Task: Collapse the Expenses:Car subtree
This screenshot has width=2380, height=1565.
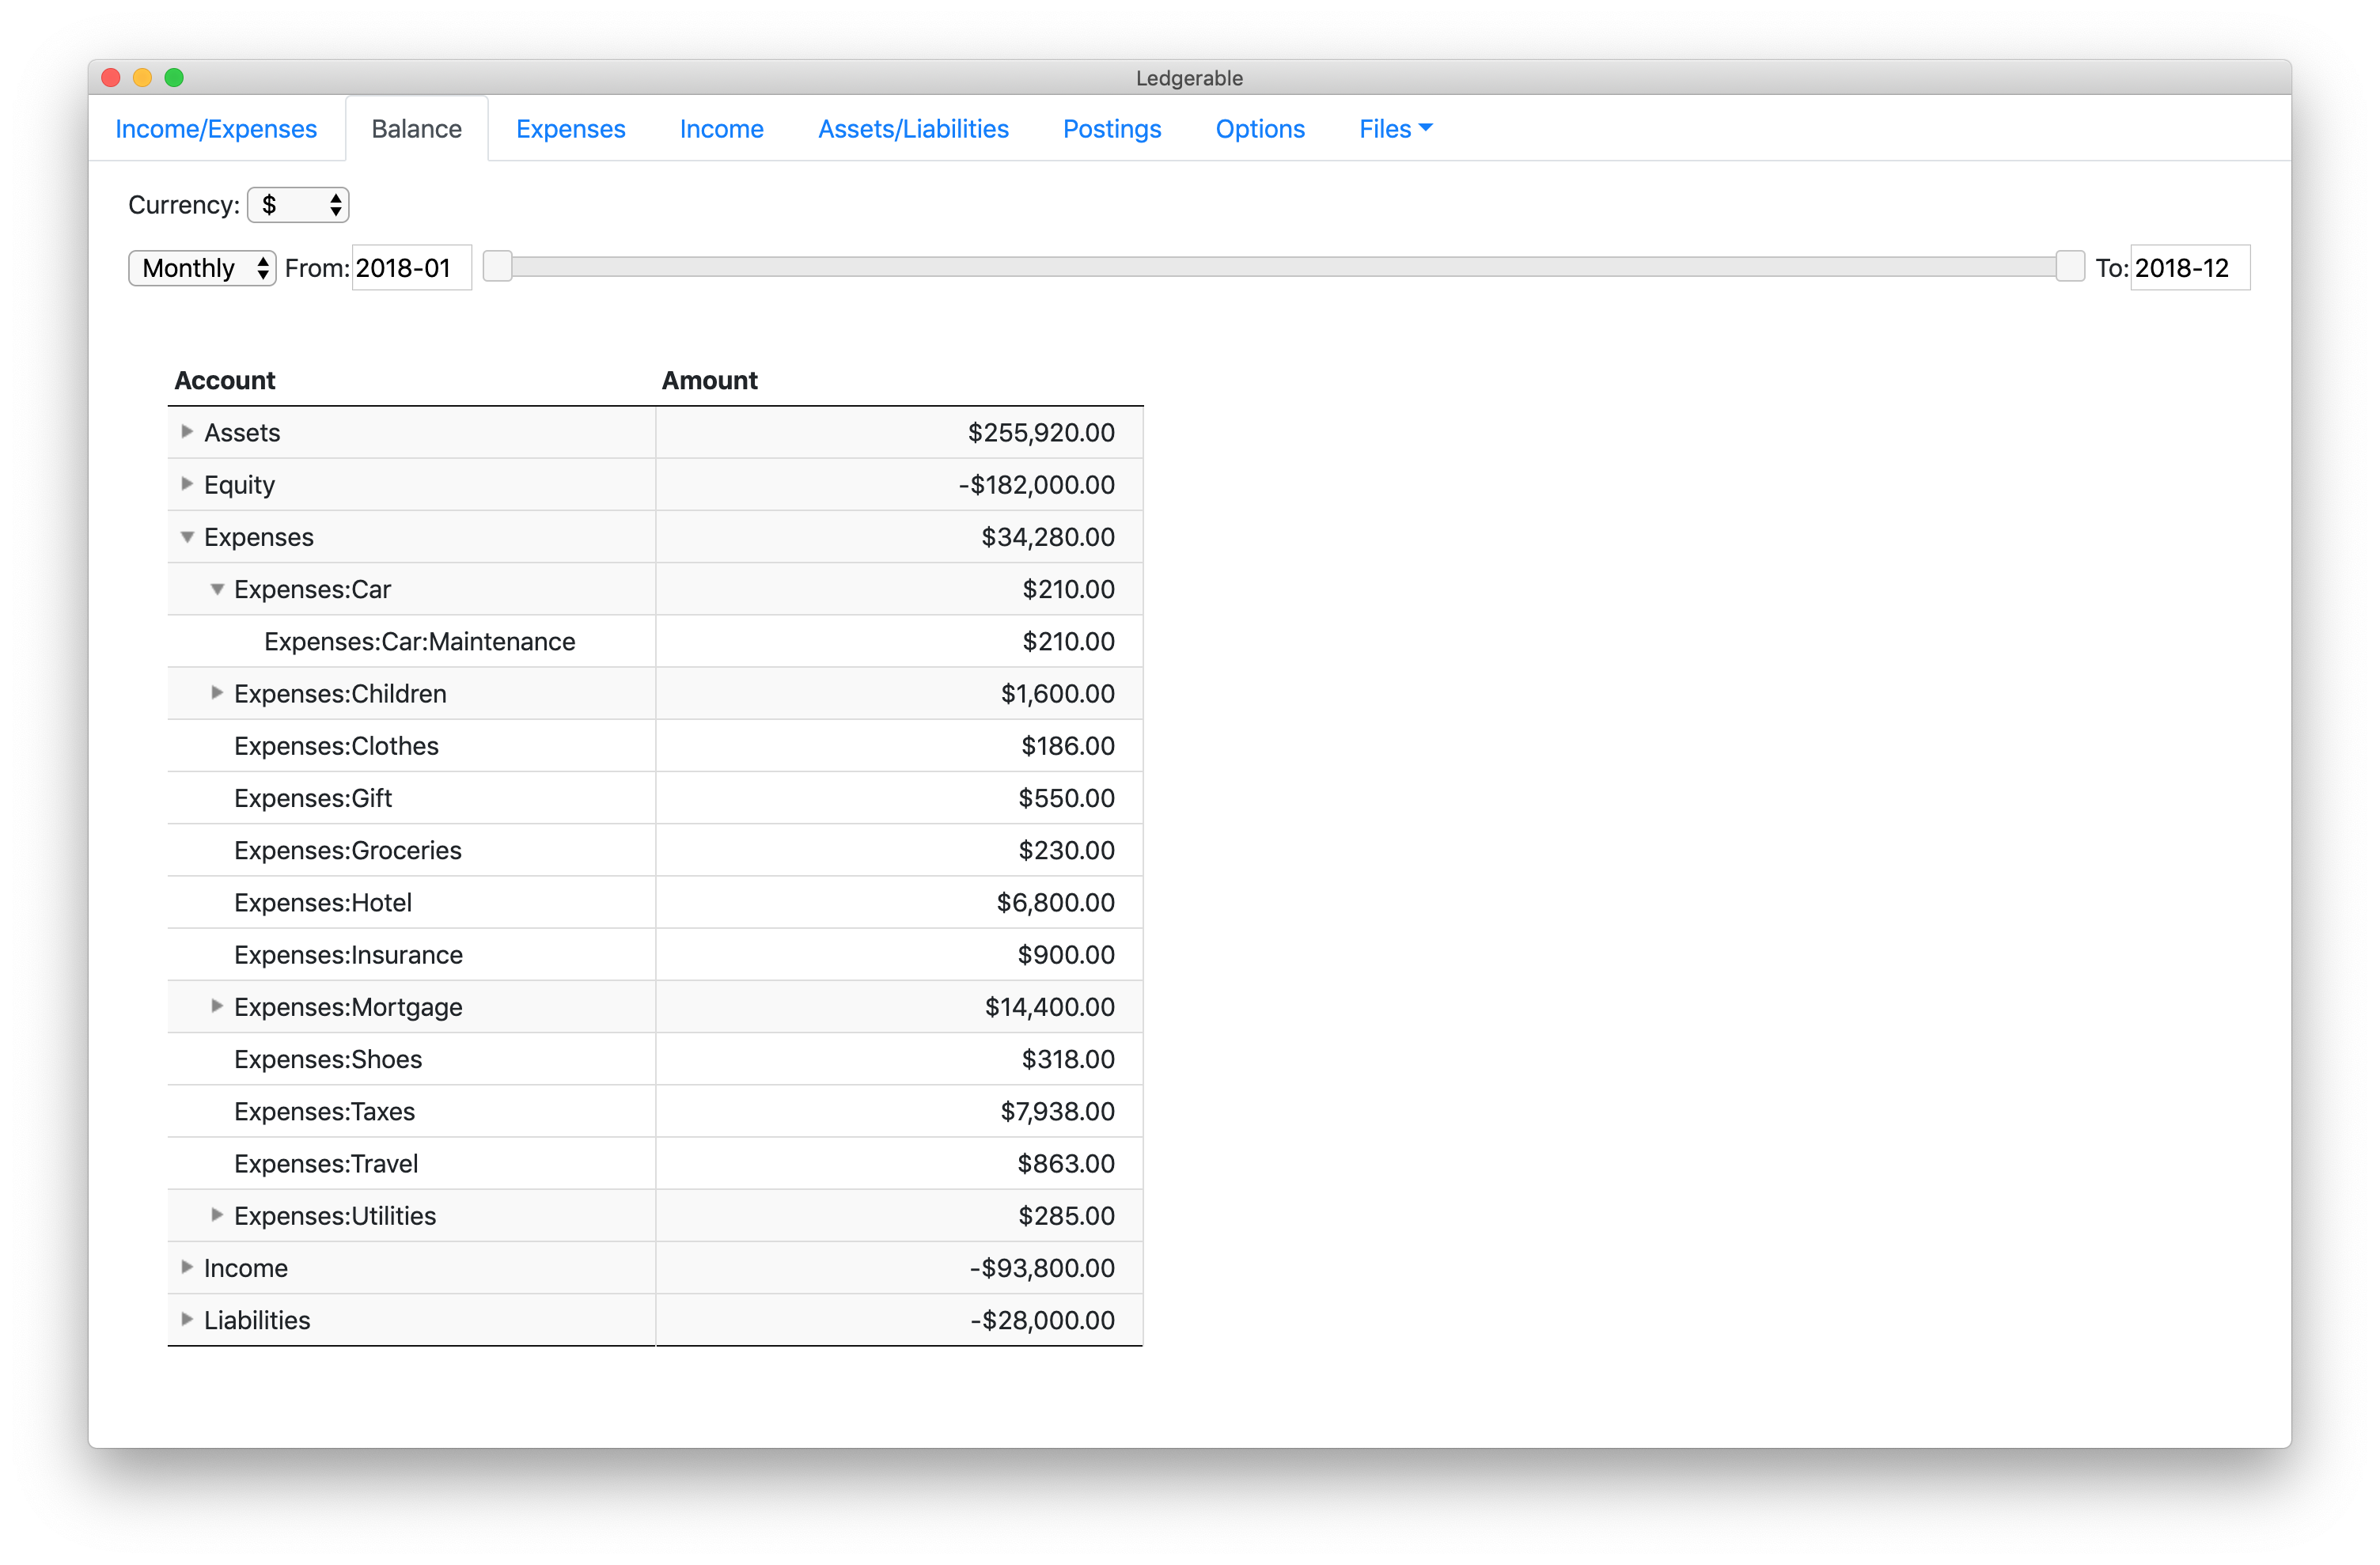Action: (x=217, y=589)
